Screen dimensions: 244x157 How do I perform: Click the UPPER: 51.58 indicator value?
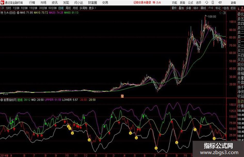53,100
